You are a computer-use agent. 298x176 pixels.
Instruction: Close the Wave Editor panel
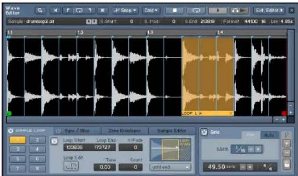[x=291, y=10]
